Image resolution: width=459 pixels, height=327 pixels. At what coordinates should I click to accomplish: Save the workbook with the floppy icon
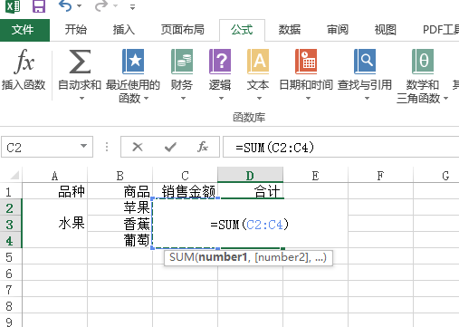39,6
